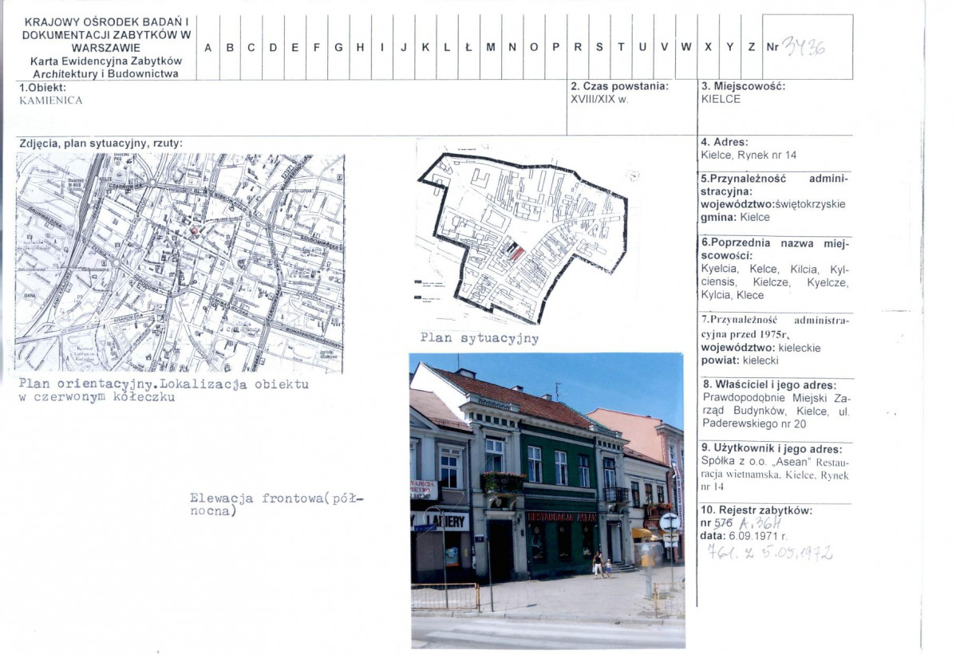Open the front elevation building photograph

[x=547, y=498]
